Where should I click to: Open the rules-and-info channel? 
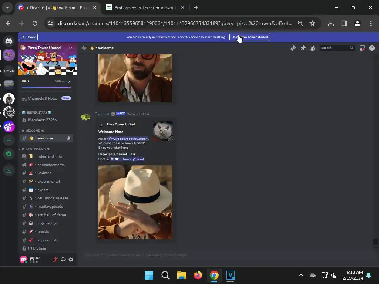coord(46,156)
